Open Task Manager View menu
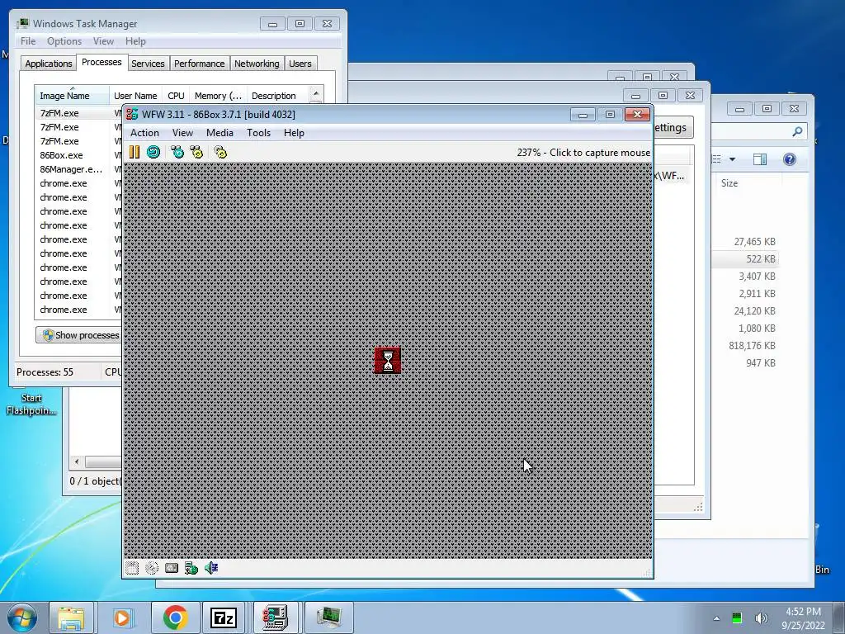 click(x=103, y=41)
